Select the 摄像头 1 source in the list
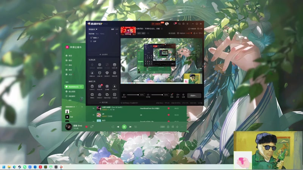Image resolution: width=303 pixels, height=170 pixels. (x=95, y=37)
